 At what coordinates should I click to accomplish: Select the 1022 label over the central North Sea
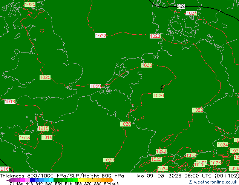101,36
